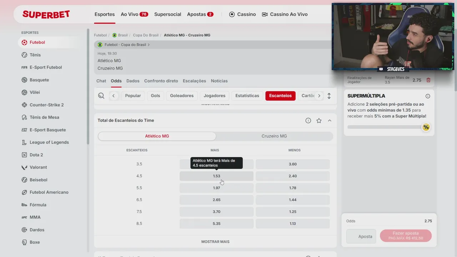Go to Supersocial tab
457x257 pixels.
168,14
